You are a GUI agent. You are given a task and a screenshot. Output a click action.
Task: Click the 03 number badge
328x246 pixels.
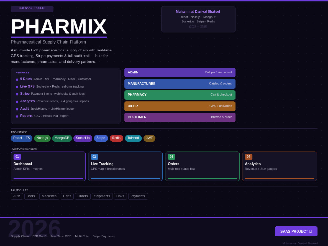point(171,157)
